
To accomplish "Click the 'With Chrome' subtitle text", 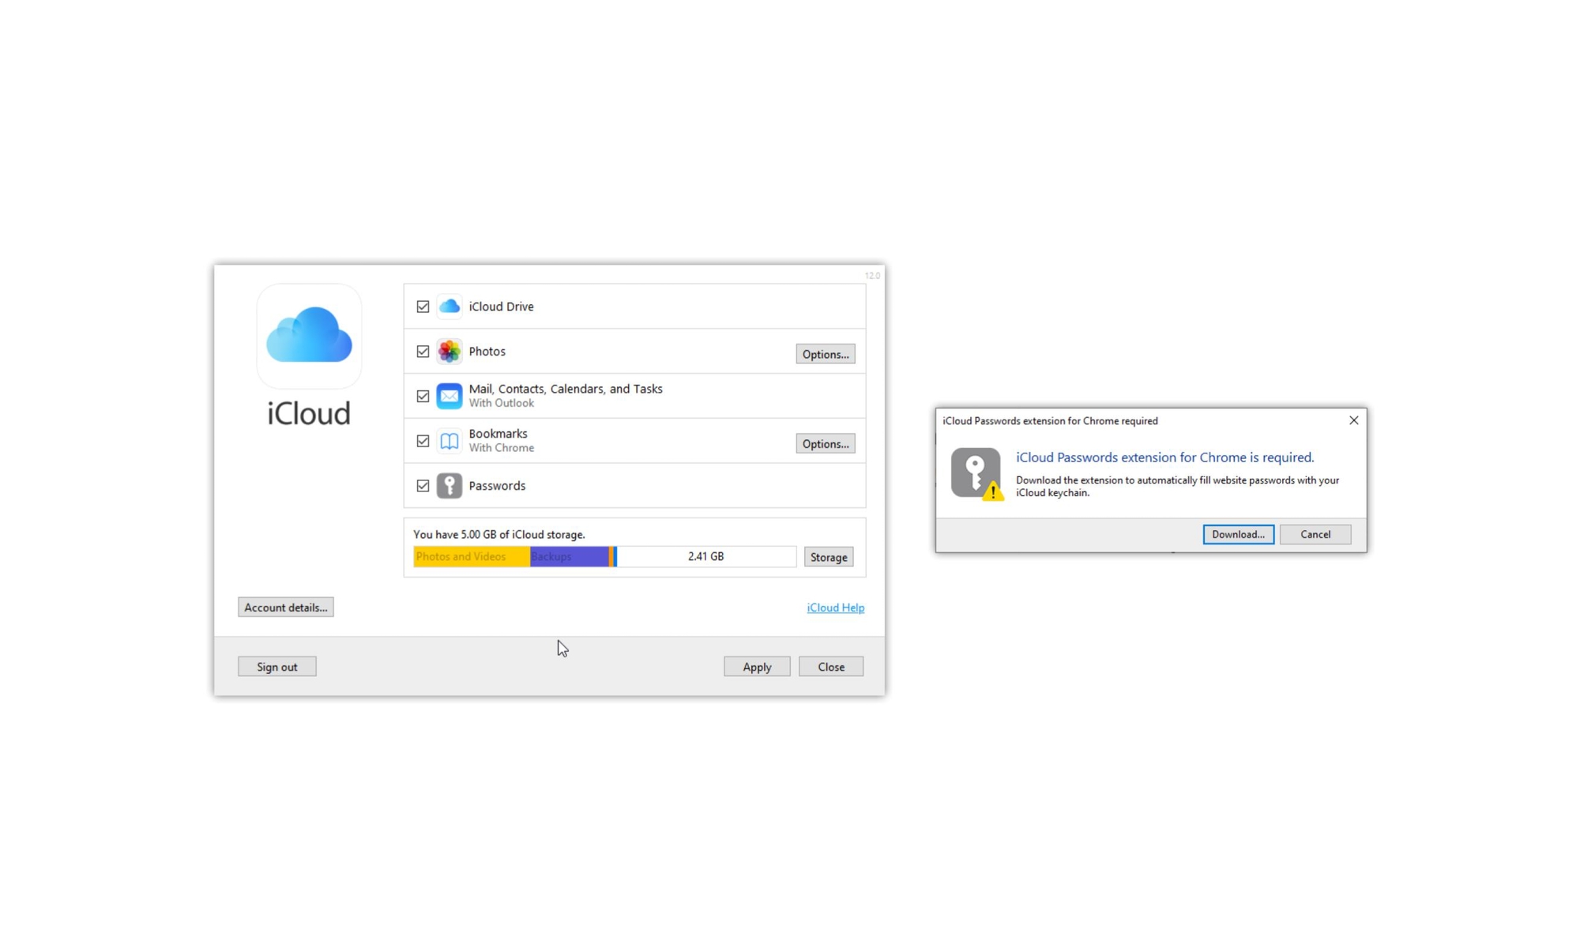I will (501, 448).
